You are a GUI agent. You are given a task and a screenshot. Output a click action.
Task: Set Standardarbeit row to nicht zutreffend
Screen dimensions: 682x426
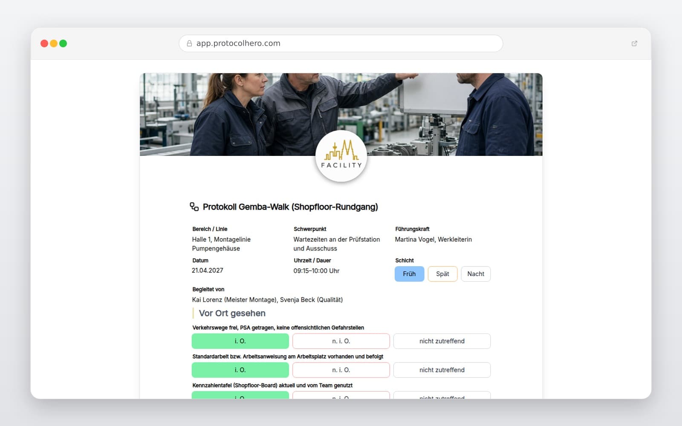coord(442,370)
